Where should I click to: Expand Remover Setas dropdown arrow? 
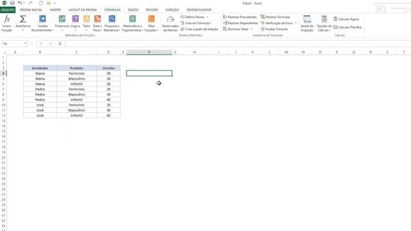(x=252, y=29)
